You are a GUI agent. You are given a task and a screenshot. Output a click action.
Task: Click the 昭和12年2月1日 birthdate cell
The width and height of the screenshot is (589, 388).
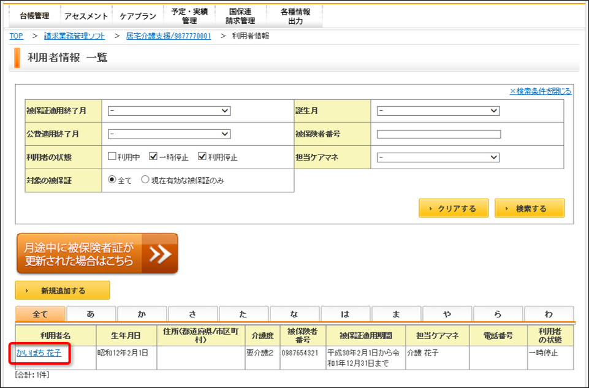tap(127, 358)
